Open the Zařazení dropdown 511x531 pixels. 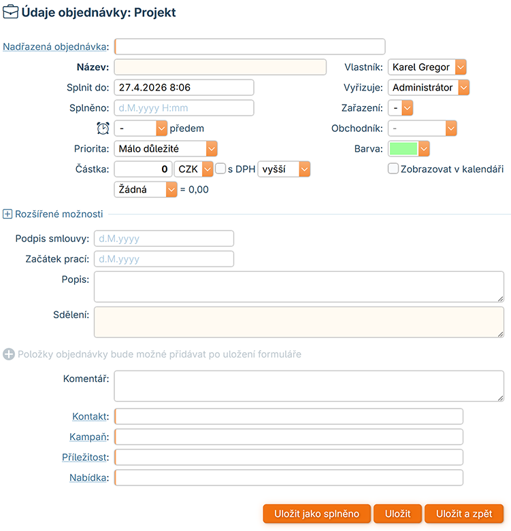click(401, 107)
